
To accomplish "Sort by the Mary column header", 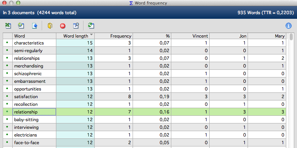I will coord(267,36).
